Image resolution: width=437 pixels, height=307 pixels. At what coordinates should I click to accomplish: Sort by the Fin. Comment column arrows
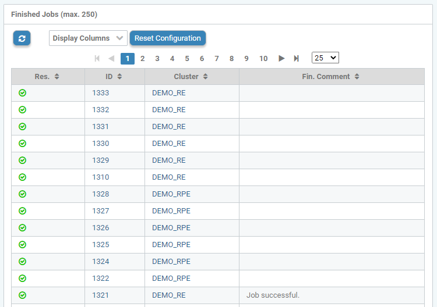[x=357, y=77]
